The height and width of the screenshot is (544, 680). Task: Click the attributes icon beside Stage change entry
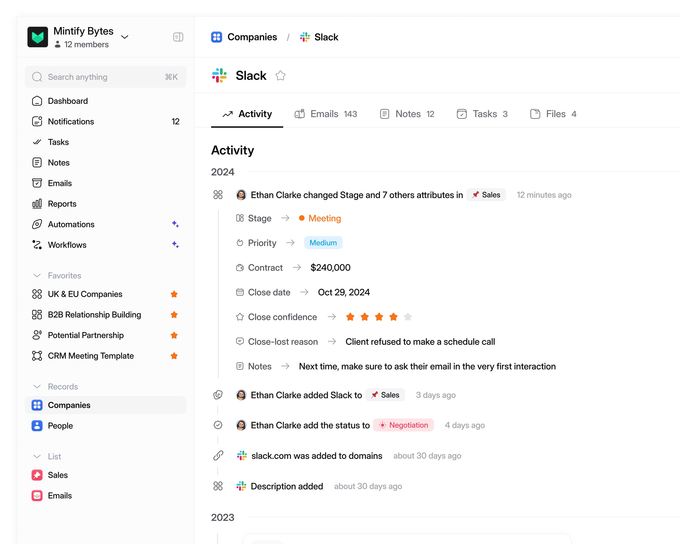click(218, 195)
